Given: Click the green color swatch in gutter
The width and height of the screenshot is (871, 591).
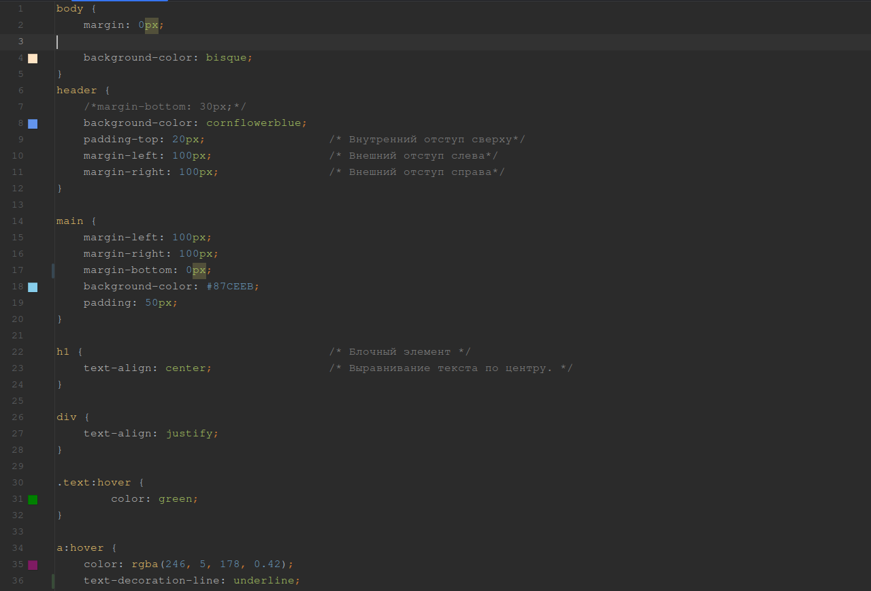Looking at the screenshot, I should point(33,500).
